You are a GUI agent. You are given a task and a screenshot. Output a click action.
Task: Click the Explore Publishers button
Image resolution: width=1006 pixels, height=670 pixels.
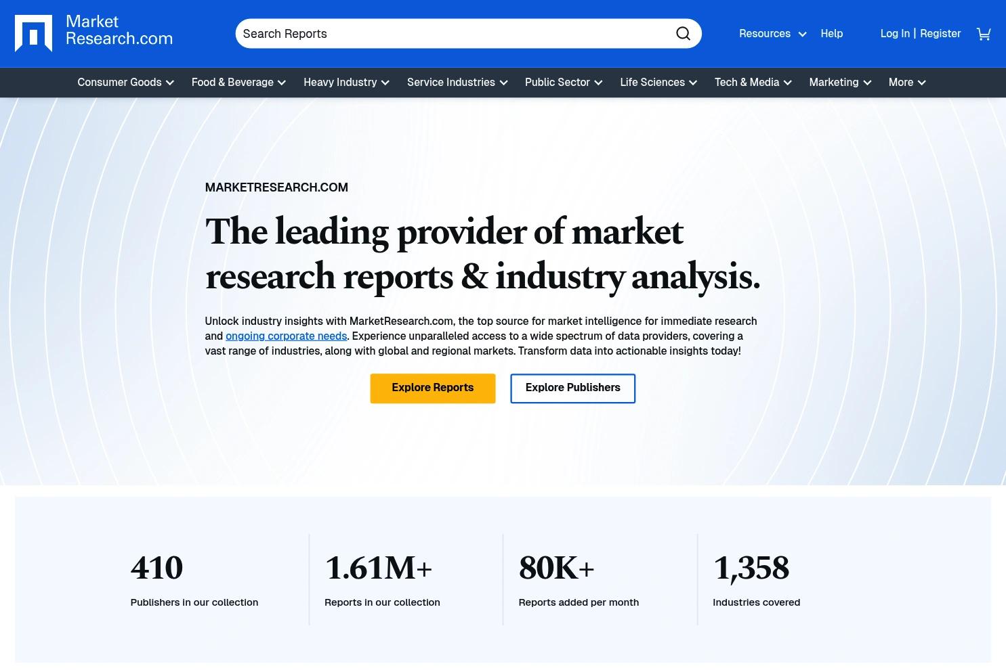pos(573,388)
